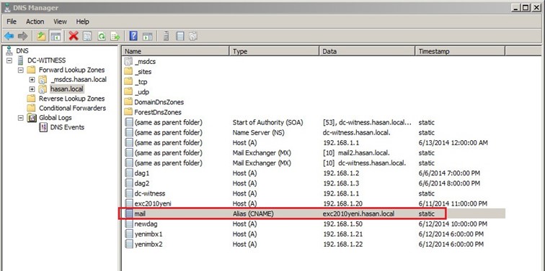Open Help with the blue question mark icon
Viewport: 545px width, 271px height.
coord(133,36)
